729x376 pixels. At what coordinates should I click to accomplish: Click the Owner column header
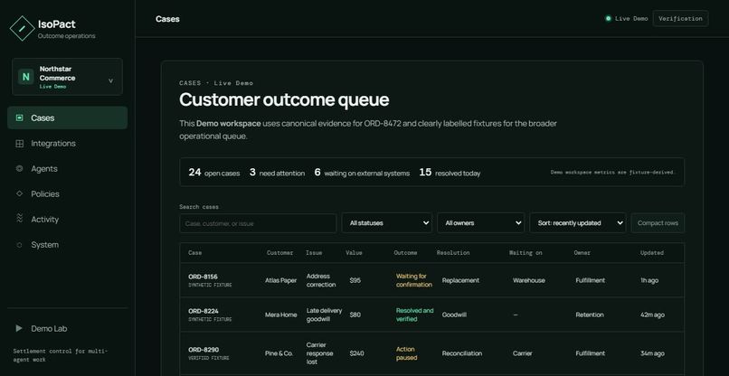(x=582, y=253)
